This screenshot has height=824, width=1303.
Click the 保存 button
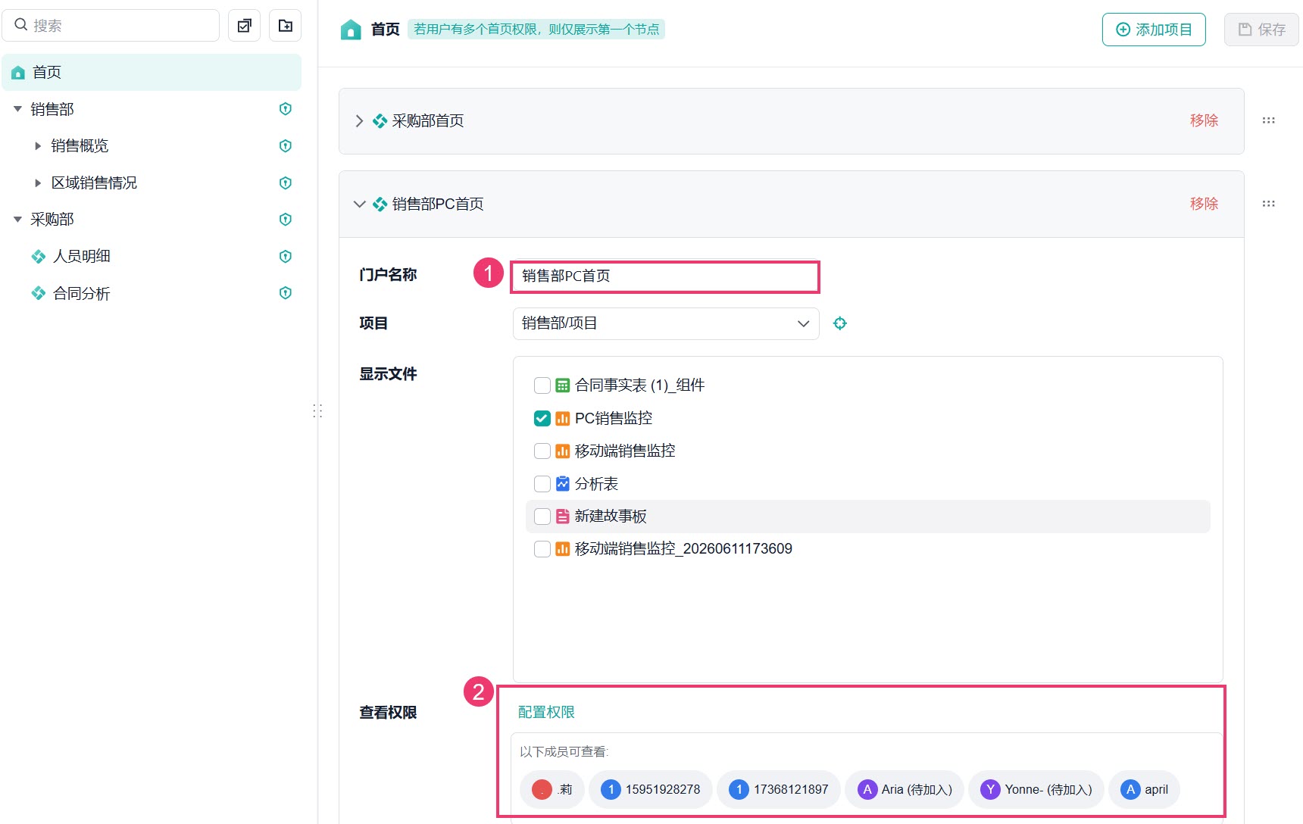point(1261,30)
